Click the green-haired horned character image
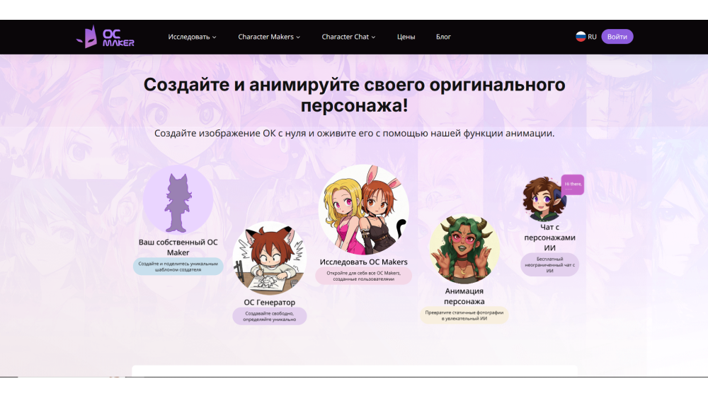Viewport: 708px width, 398px height. click(464, 249)
